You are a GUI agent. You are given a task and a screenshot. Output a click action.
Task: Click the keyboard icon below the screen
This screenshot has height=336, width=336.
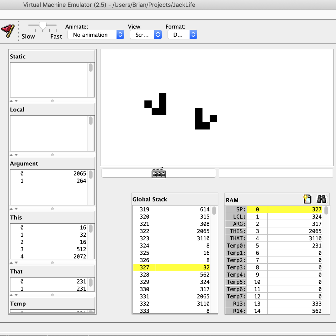click(159, 173)
